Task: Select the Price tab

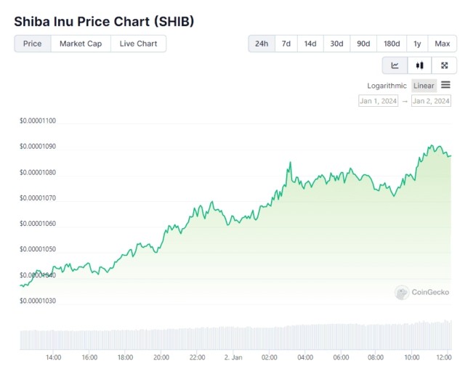Action: (x=33, y=44)
